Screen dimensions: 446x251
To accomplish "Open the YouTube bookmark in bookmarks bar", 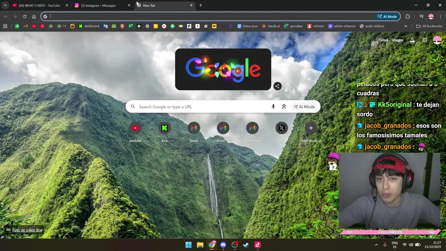I will coord(34,26).
